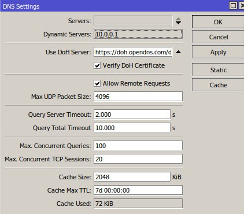Click the DNS Settings title text
The height and width of the screenshot is (214, 244).
click(21, 6)
